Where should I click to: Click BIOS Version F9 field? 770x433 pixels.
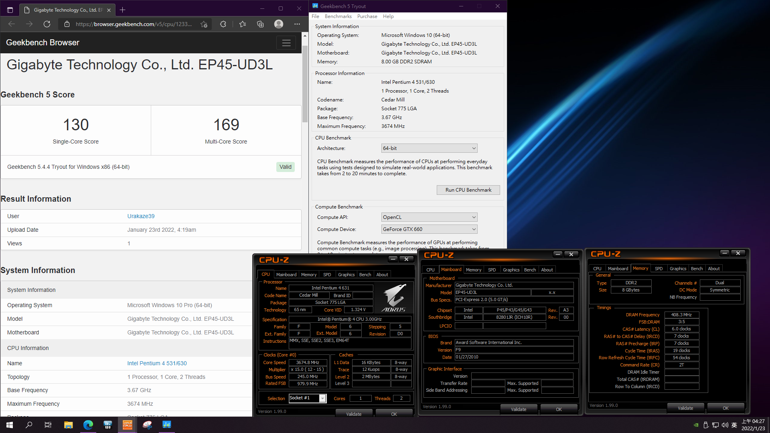pyautogui.click(x=514, y=350)
